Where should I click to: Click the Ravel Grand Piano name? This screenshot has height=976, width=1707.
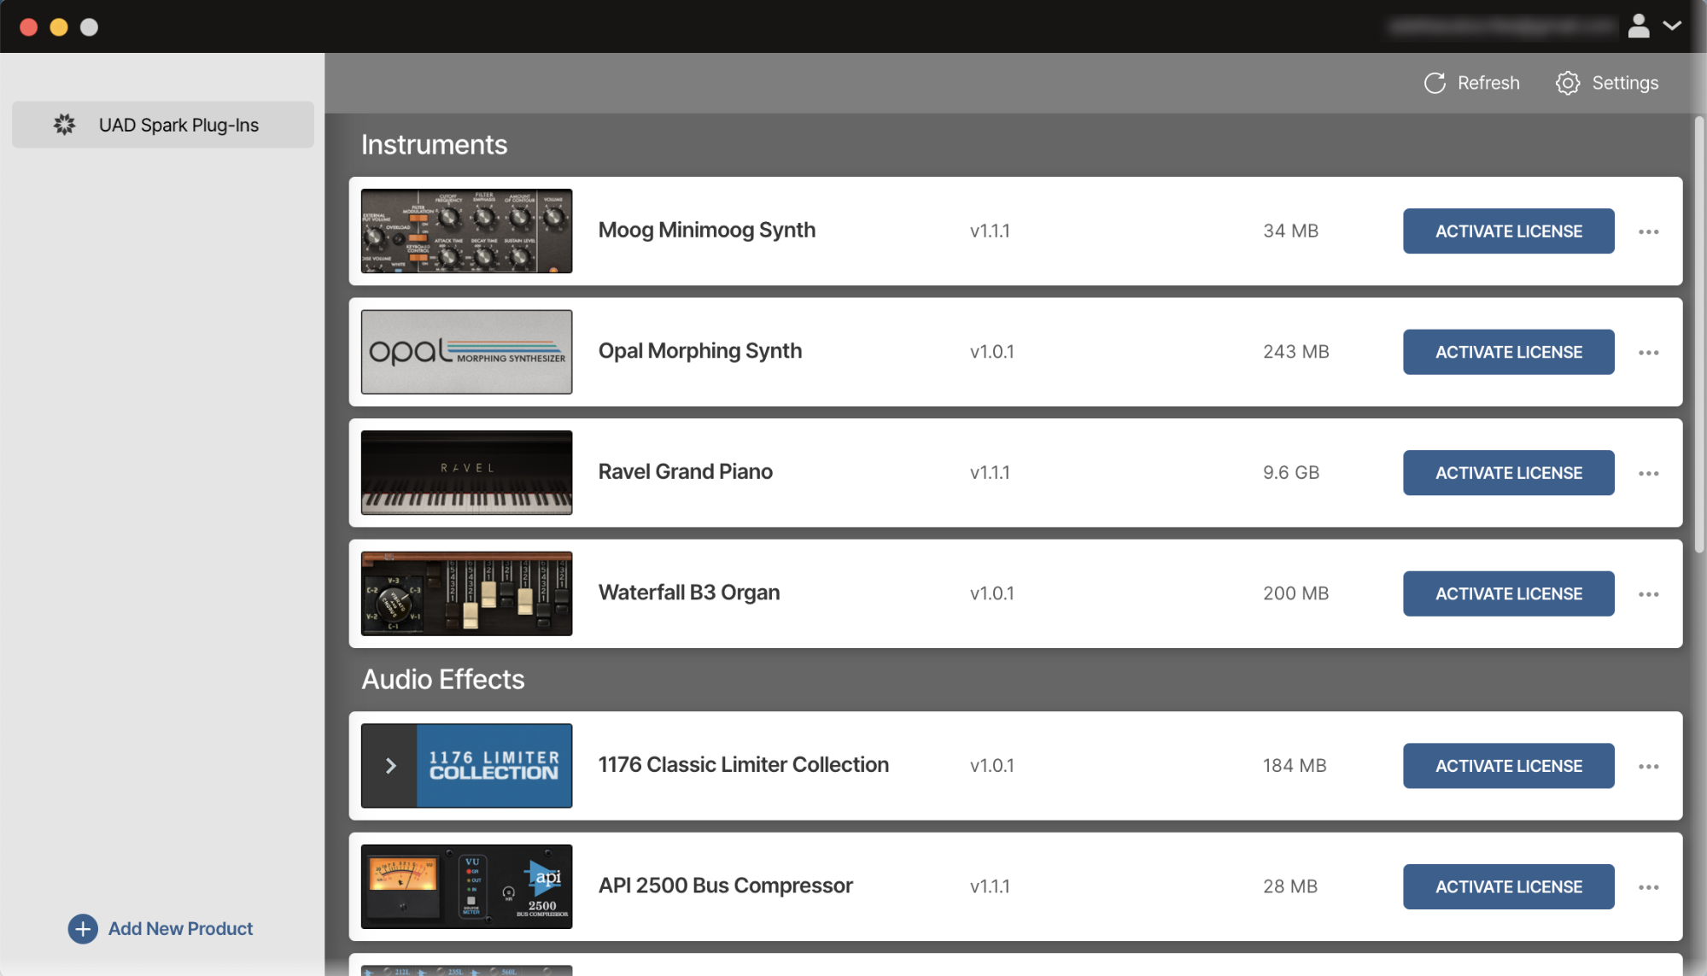(x=685, y=471)
